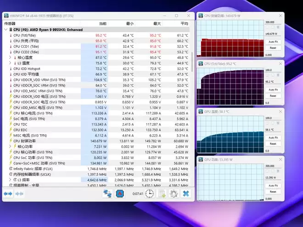Select the CPU VDDCR_VDD VRM (SVI3 TFN) row
303x227 pixels.
(x=96, y=80)
